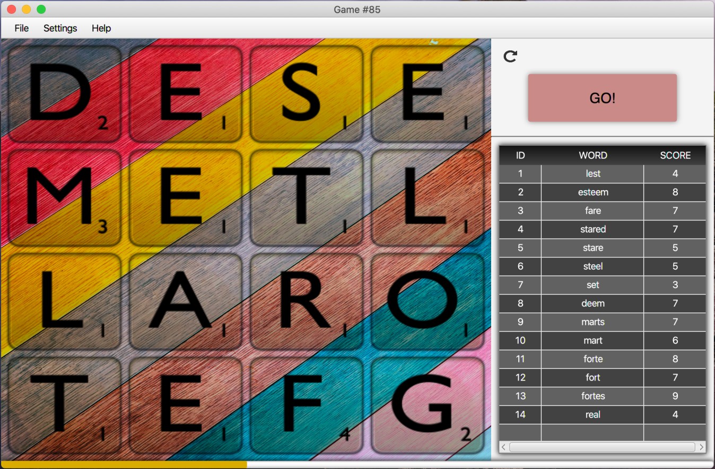Select the O tile
This screenshot has height=469, width=715.
coord(427,301)
